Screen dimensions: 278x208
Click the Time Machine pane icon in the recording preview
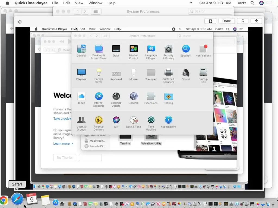(151, 120)
